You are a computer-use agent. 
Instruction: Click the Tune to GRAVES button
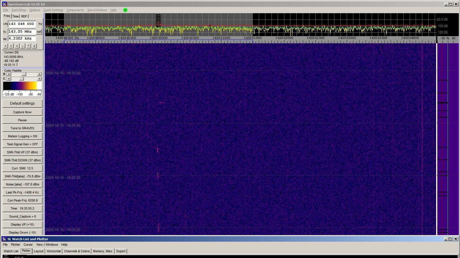tap(22, 128)
